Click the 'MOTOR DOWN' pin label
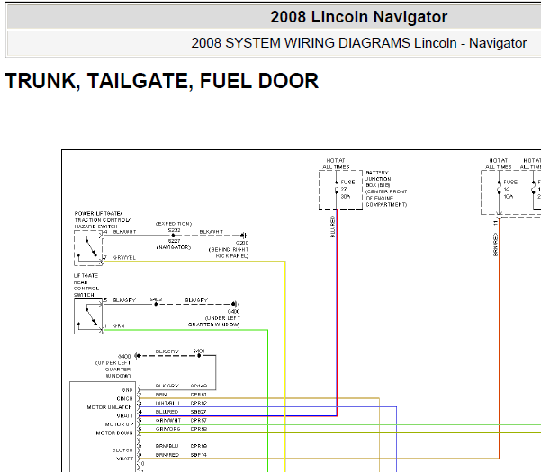 click(114, 432)
